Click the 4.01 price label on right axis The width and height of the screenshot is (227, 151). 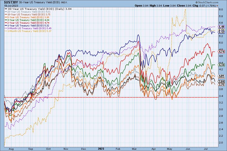click(221, 76)
